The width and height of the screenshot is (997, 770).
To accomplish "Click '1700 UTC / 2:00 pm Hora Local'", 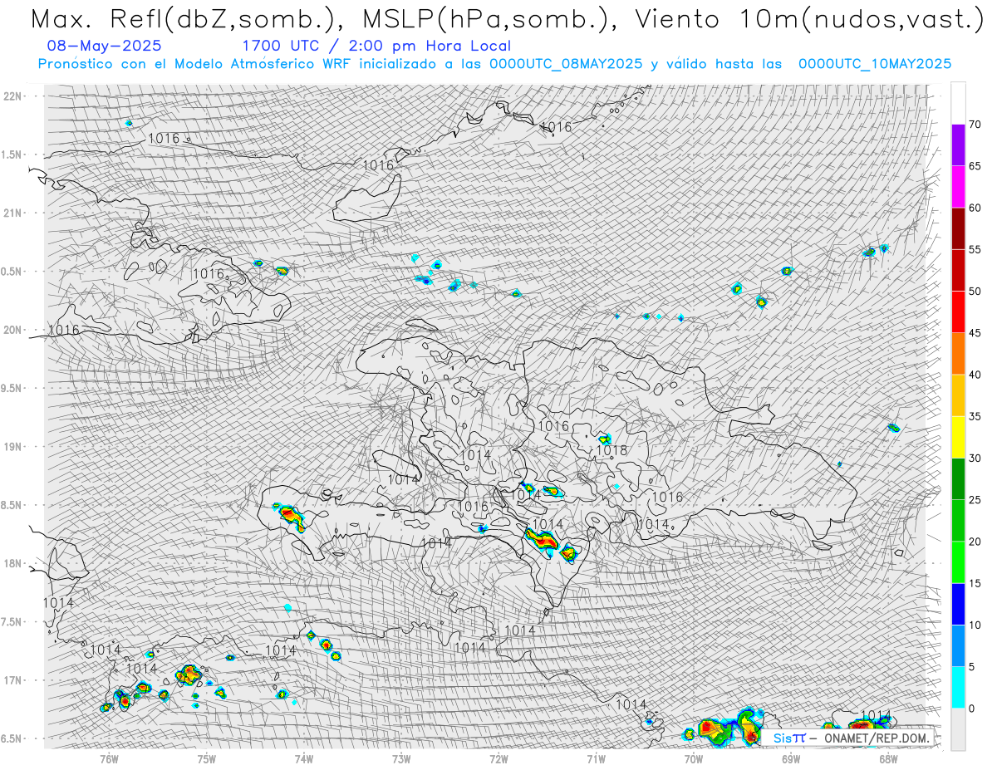I will click(x=376, y=46).
